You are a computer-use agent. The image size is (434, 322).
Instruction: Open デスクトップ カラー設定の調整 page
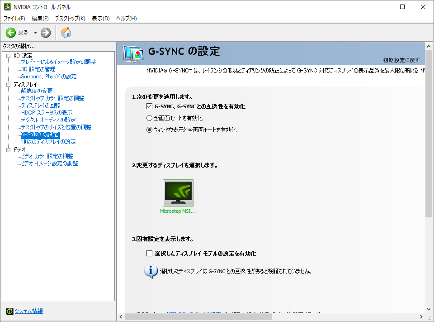[x=52, y=98]
